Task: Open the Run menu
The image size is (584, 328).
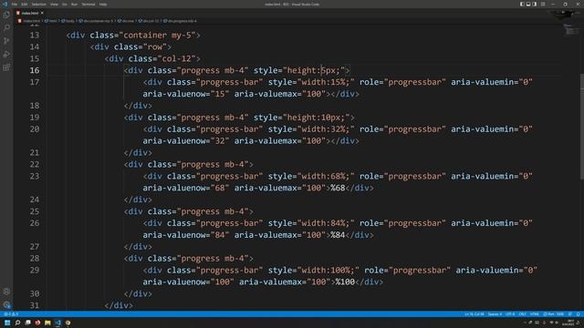Action: 74,4
